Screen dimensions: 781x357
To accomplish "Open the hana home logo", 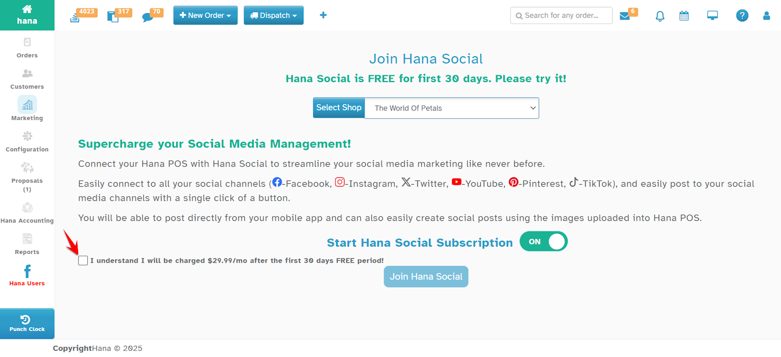I will point(27,15).
